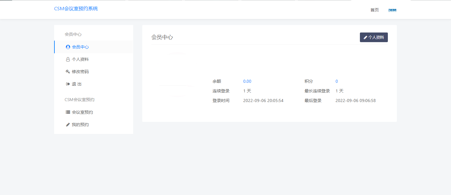Select the list icon beside 会议室预约
Viewport: 451px width, 195px height.
point(68,112)
